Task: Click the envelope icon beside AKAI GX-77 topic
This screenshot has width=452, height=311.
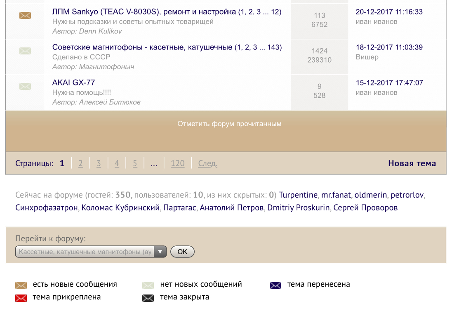Action: [x=25, y=87]
